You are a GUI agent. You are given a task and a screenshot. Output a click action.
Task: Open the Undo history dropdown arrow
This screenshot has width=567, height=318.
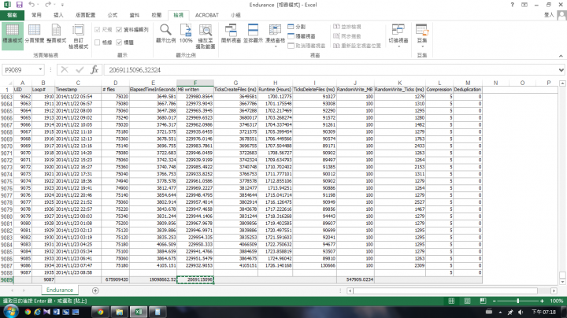tap(38, 5)
